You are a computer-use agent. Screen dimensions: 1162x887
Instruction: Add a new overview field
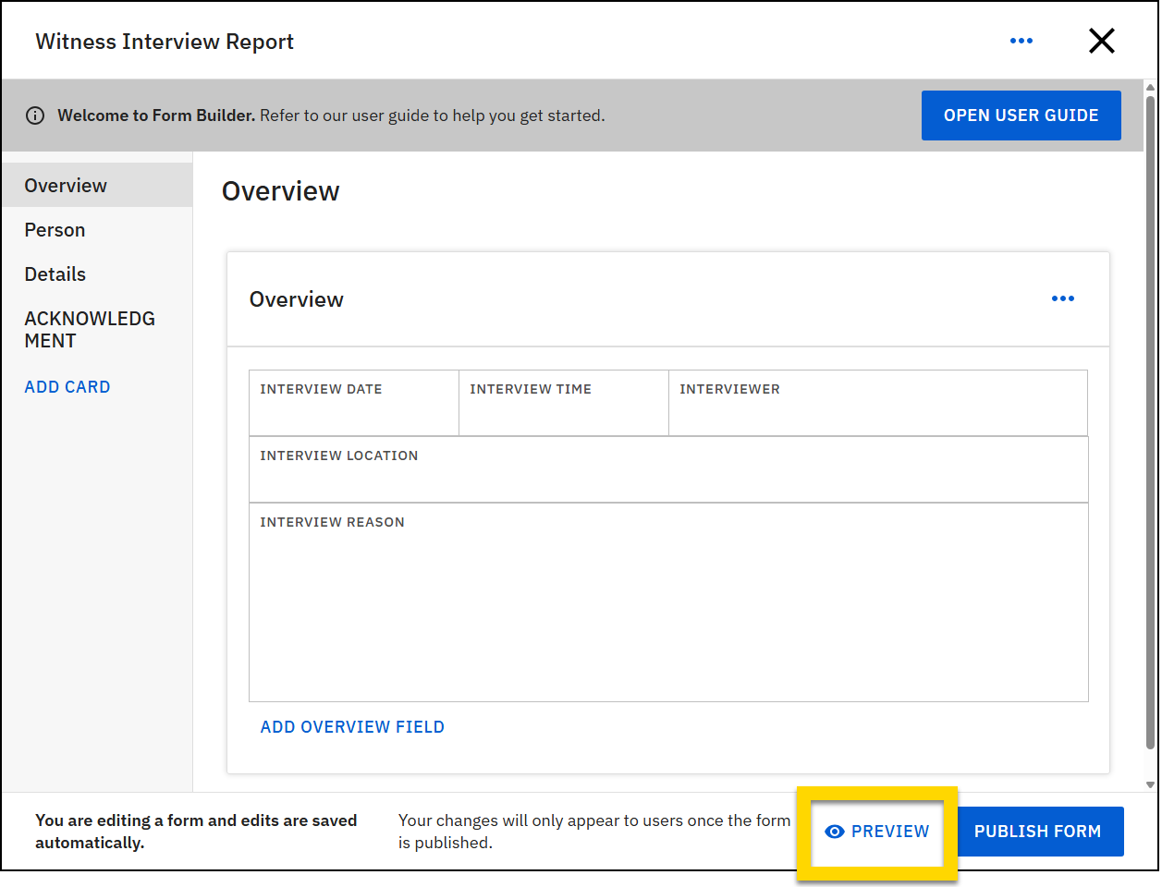pos(352,727)
